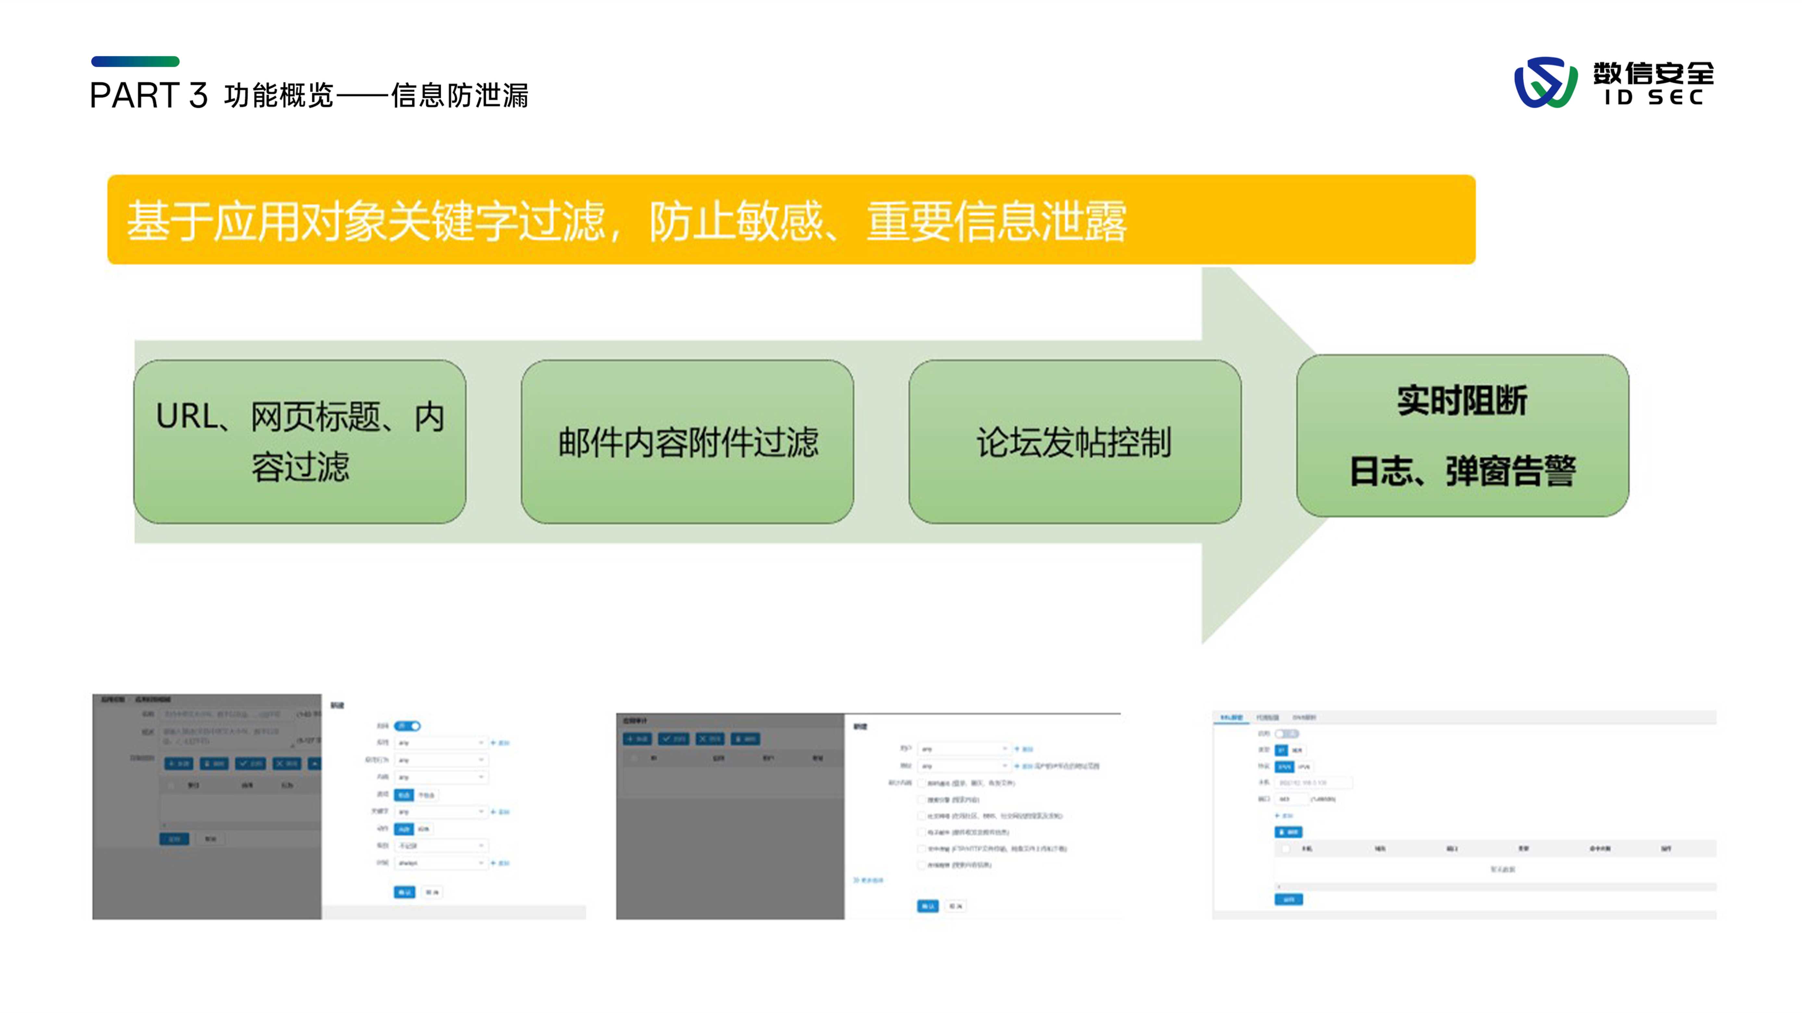This screenshot has height=1013, width=1802.
Task: Click the host IP input field
Action: [x=1313, y=783]
